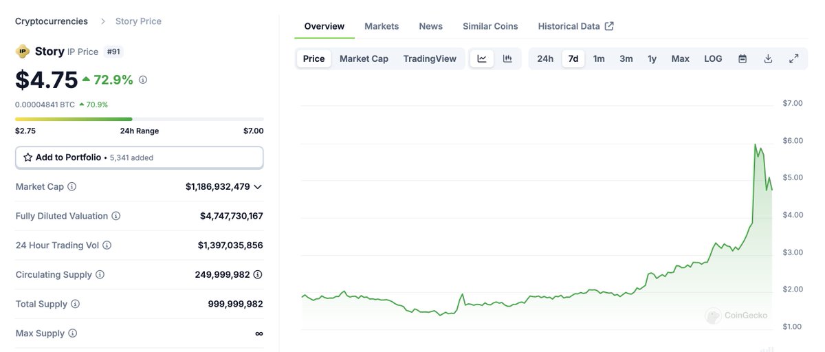Click the $1,186,932,479 market cap value
Image resolution: width=825 pixels, height=352 pixels.
tap(218, 187)
